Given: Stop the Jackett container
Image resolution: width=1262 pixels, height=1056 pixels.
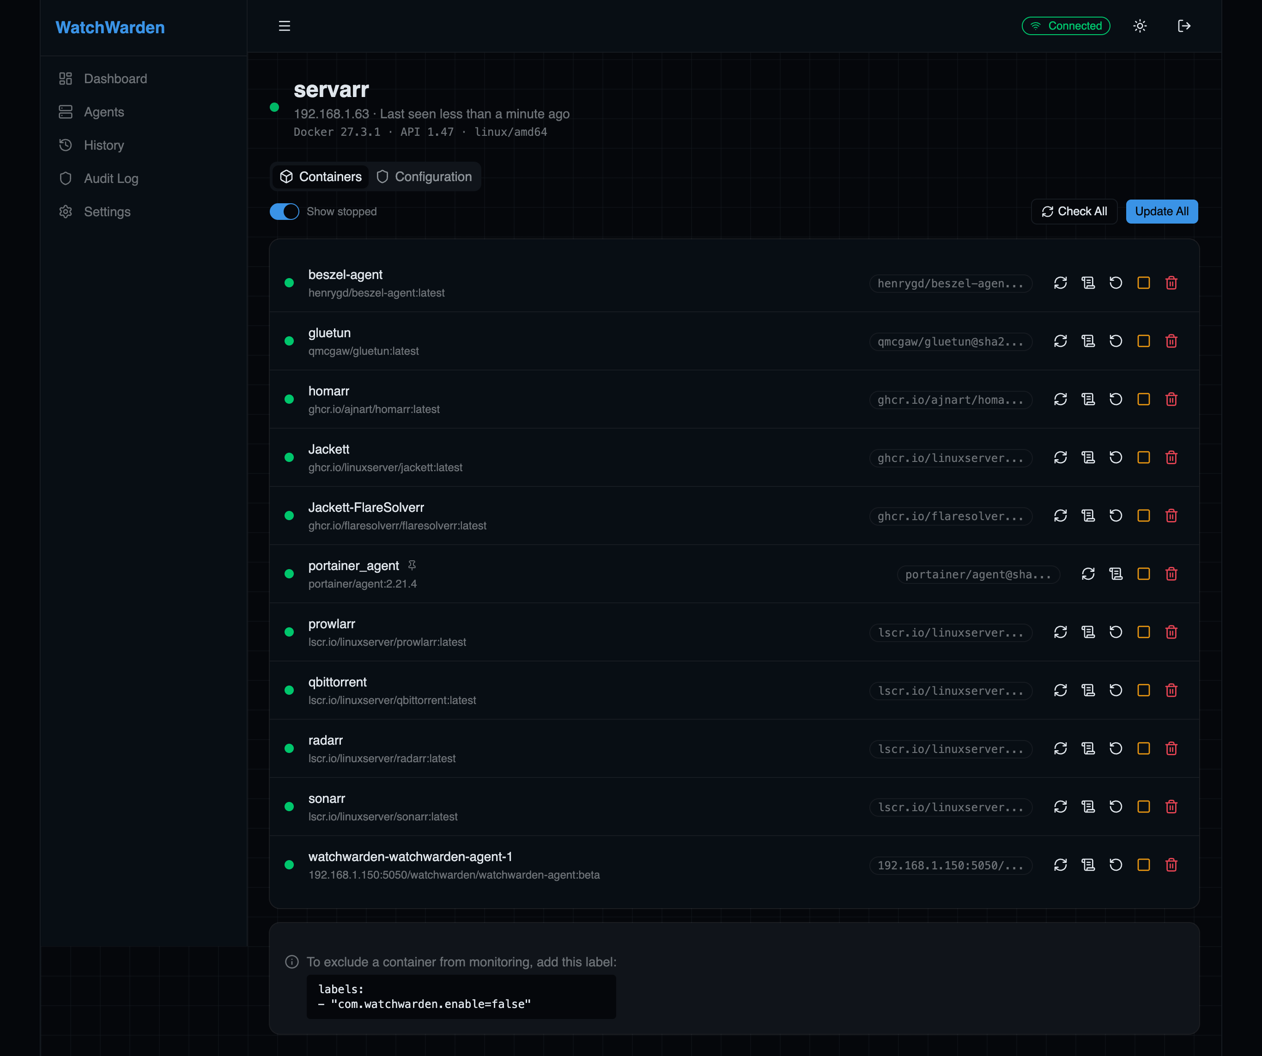Looking at the screenshot, I should tap(1143, 458).
